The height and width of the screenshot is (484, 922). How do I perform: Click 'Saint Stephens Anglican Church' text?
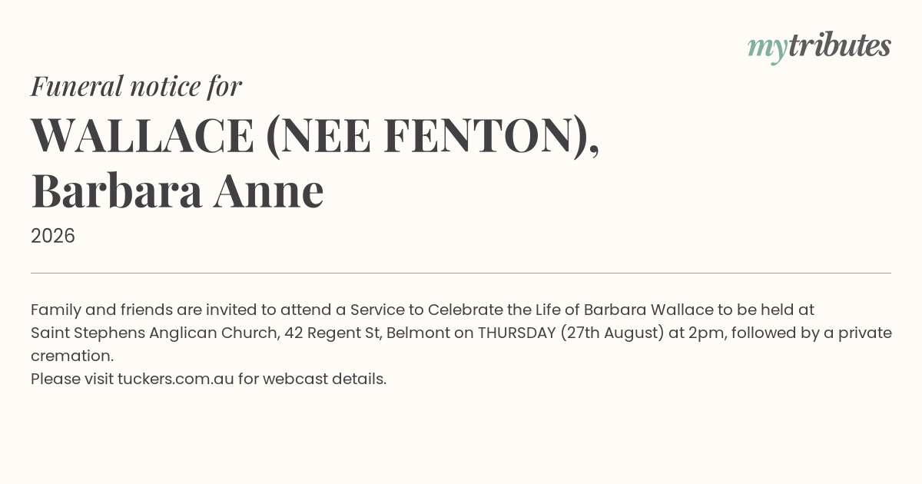[x=154, y=333]
